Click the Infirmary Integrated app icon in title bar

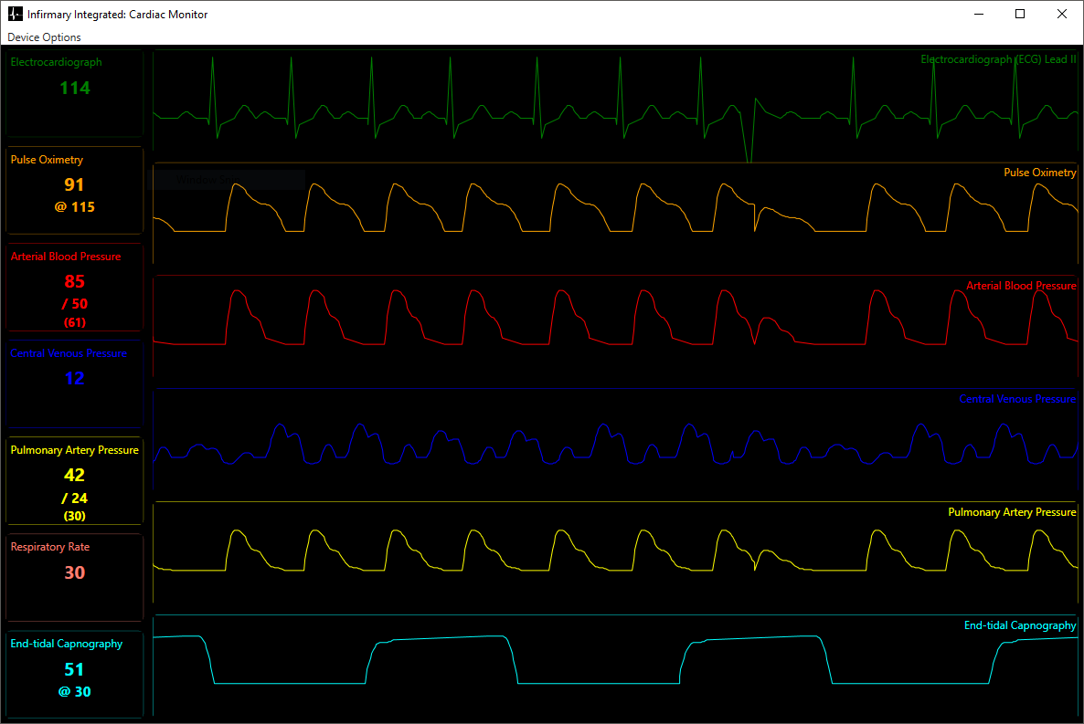click(x=15, y=14)
